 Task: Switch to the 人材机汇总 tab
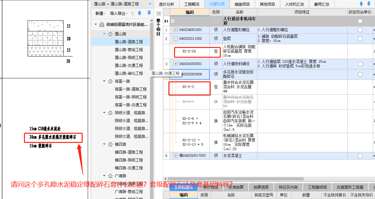tap(295, 4)
